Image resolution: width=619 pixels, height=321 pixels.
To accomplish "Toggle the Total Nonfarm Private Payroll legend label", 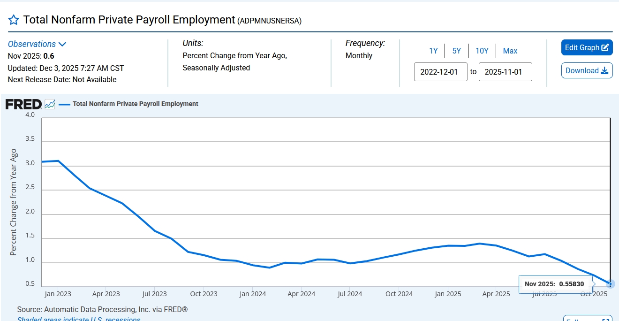I will 135,104.
